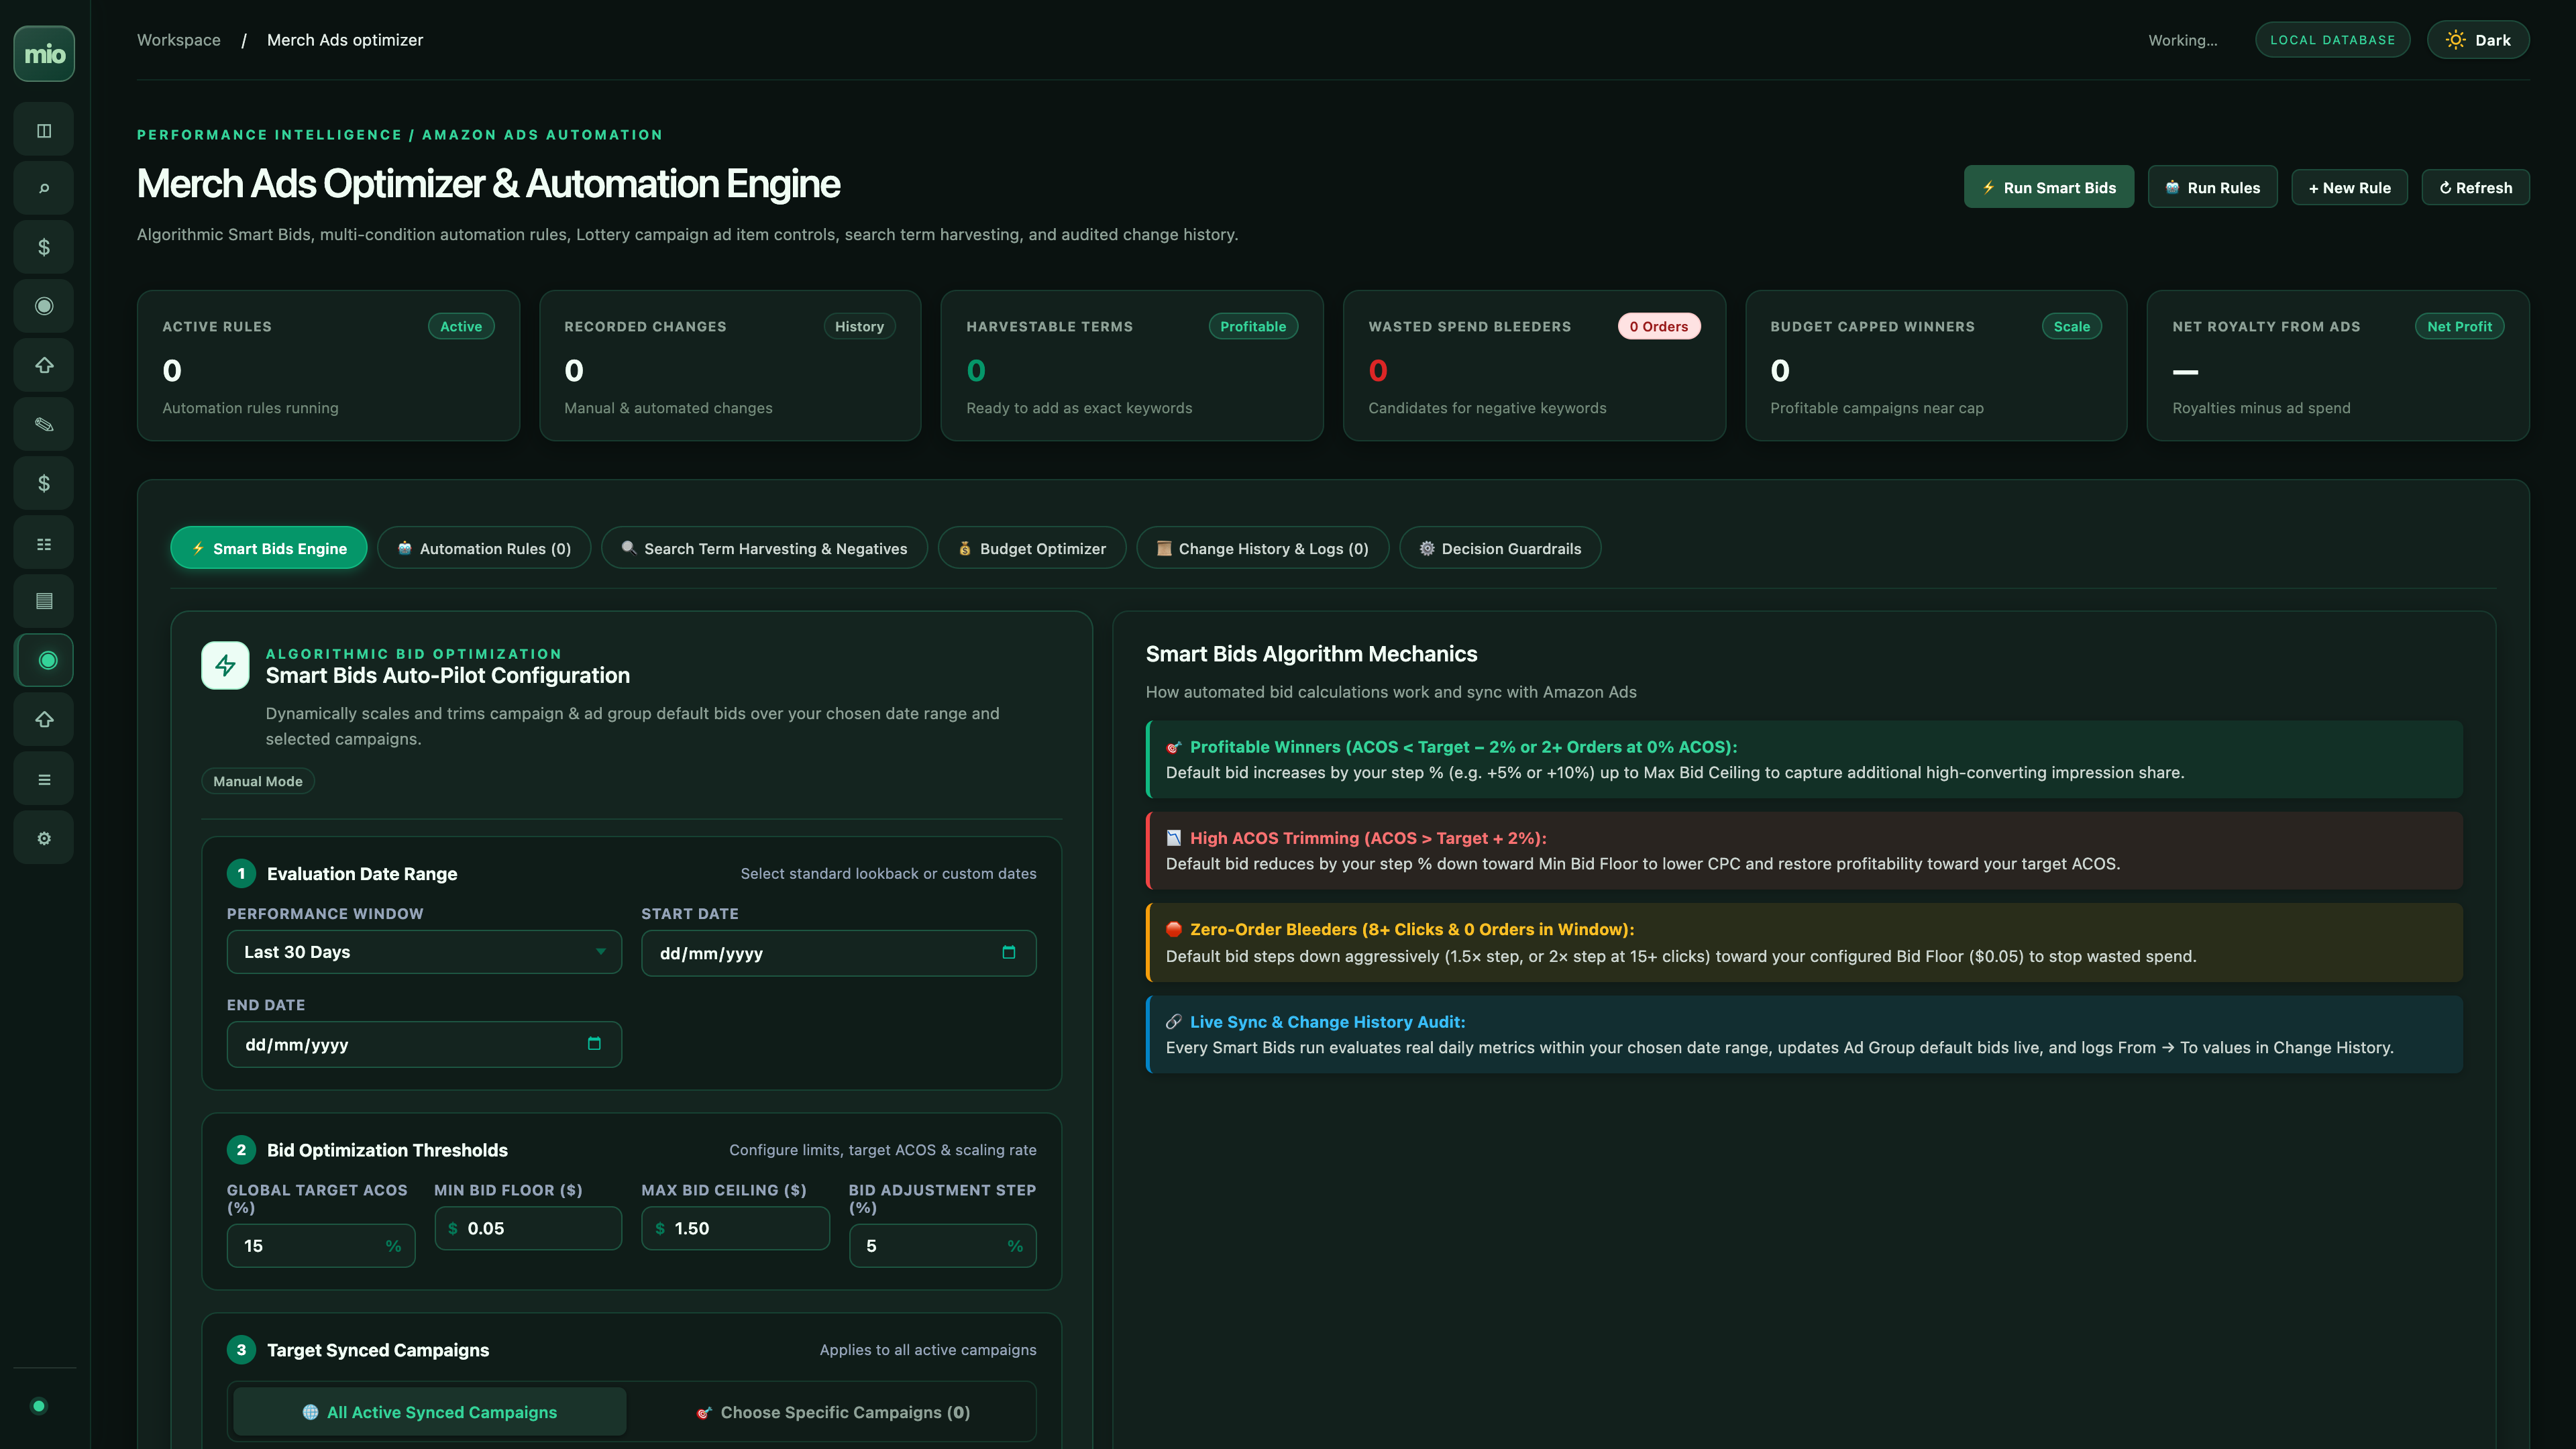Viewport: 2576px width, 1449px height.
Task: Click the Max Bid Ceiling field showing 1.50
Action: (736, 1228)
